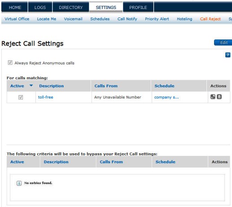Go to the HOME tab
The image size is (232, 207).
click(x=15, y=7)
